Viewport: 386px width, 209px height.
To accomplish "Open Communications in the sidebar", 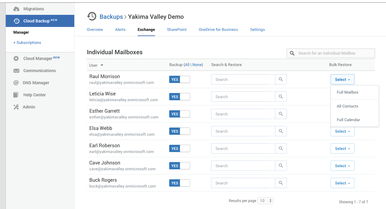I will (x=40, y=71).
